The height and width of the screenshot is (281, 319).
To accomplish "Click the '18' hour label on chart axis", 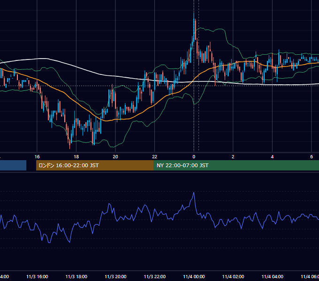I will click(x=76, y=157).
